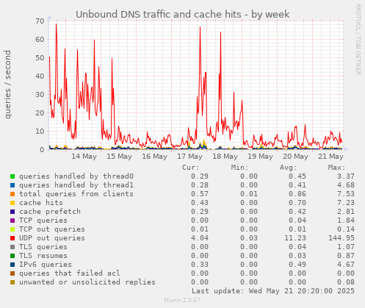Click TLS queries max value 1.07
The image size is (365, 308).
(x=346, y=247)
